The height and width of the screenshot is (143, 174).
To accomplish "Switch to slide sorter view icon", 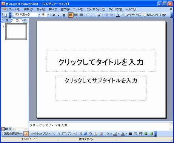I will pyautogui.click(x=6, y=129).
